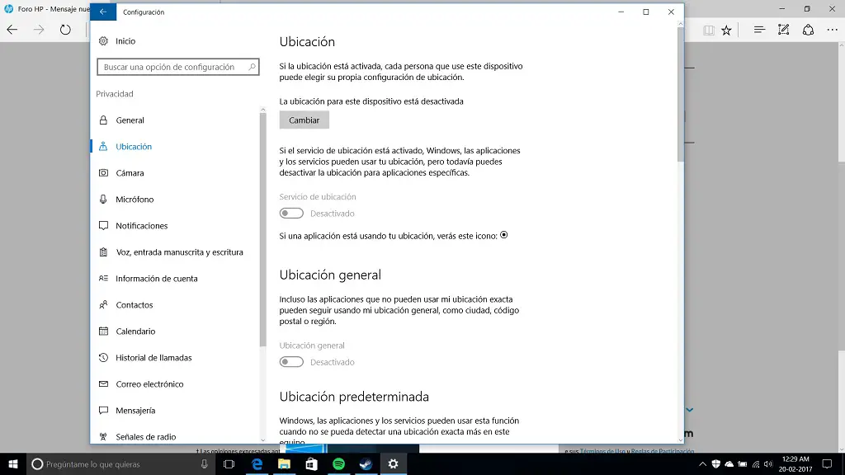Screen dimensions: 845x475
Task: Open Wi-Fi network tray icon
Action: (756, 463)
